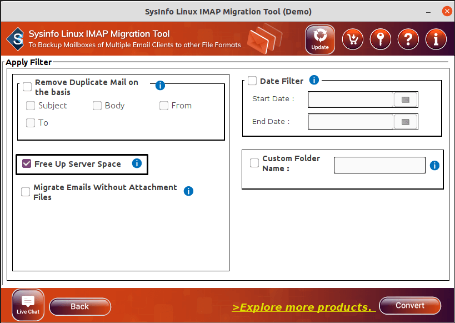Screen dimensions: 455x323
Task: Tick the From checkbox
Action: click(164, 106)
